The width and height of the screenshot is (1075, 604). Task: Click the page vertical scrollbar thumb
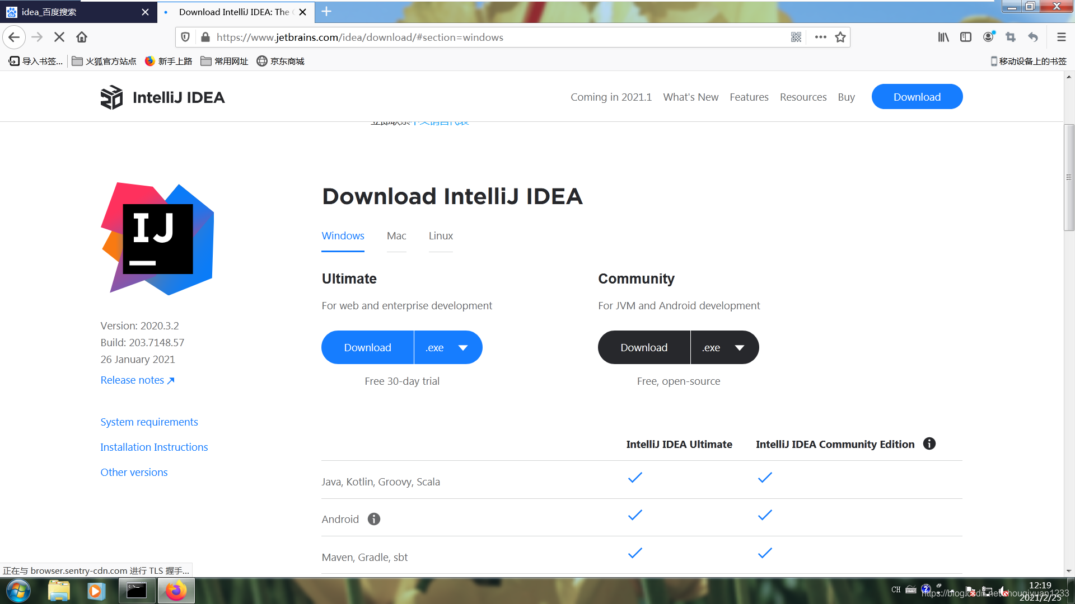click(1069, 177)
